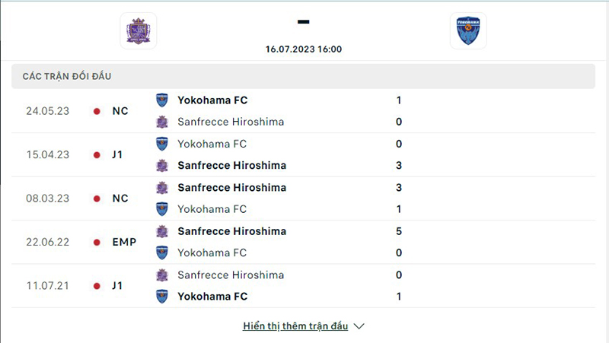Click Sanfrecce Hiroshima crest in match header

(x=139, y=31)
